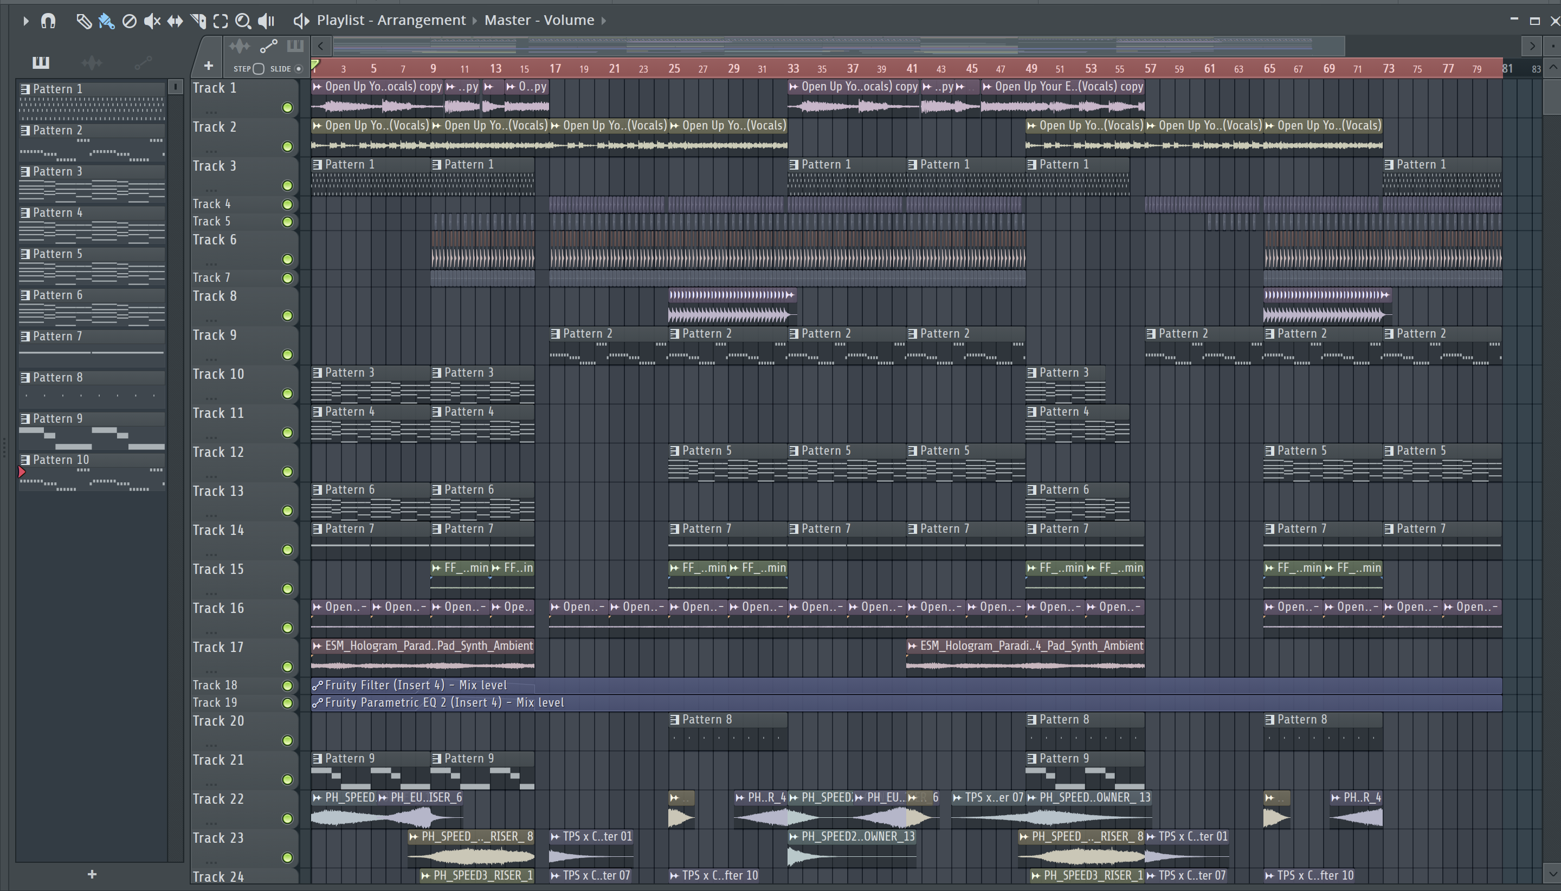Screen dimensions: 1561x891
Task: Focus automation clips in playlist header
Action: [x=269, y=46]
